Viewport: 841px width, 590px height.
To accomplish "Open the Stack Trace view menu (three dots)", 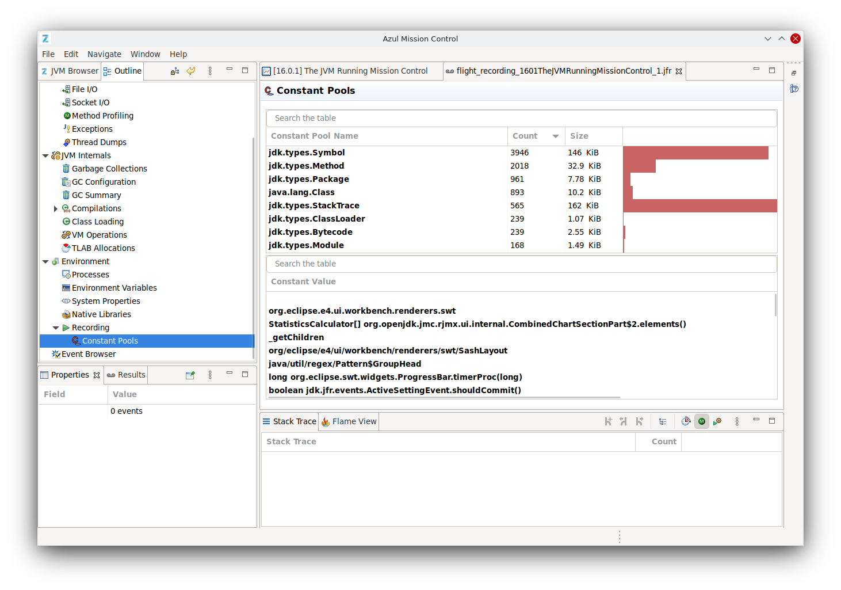I will 737,421.
